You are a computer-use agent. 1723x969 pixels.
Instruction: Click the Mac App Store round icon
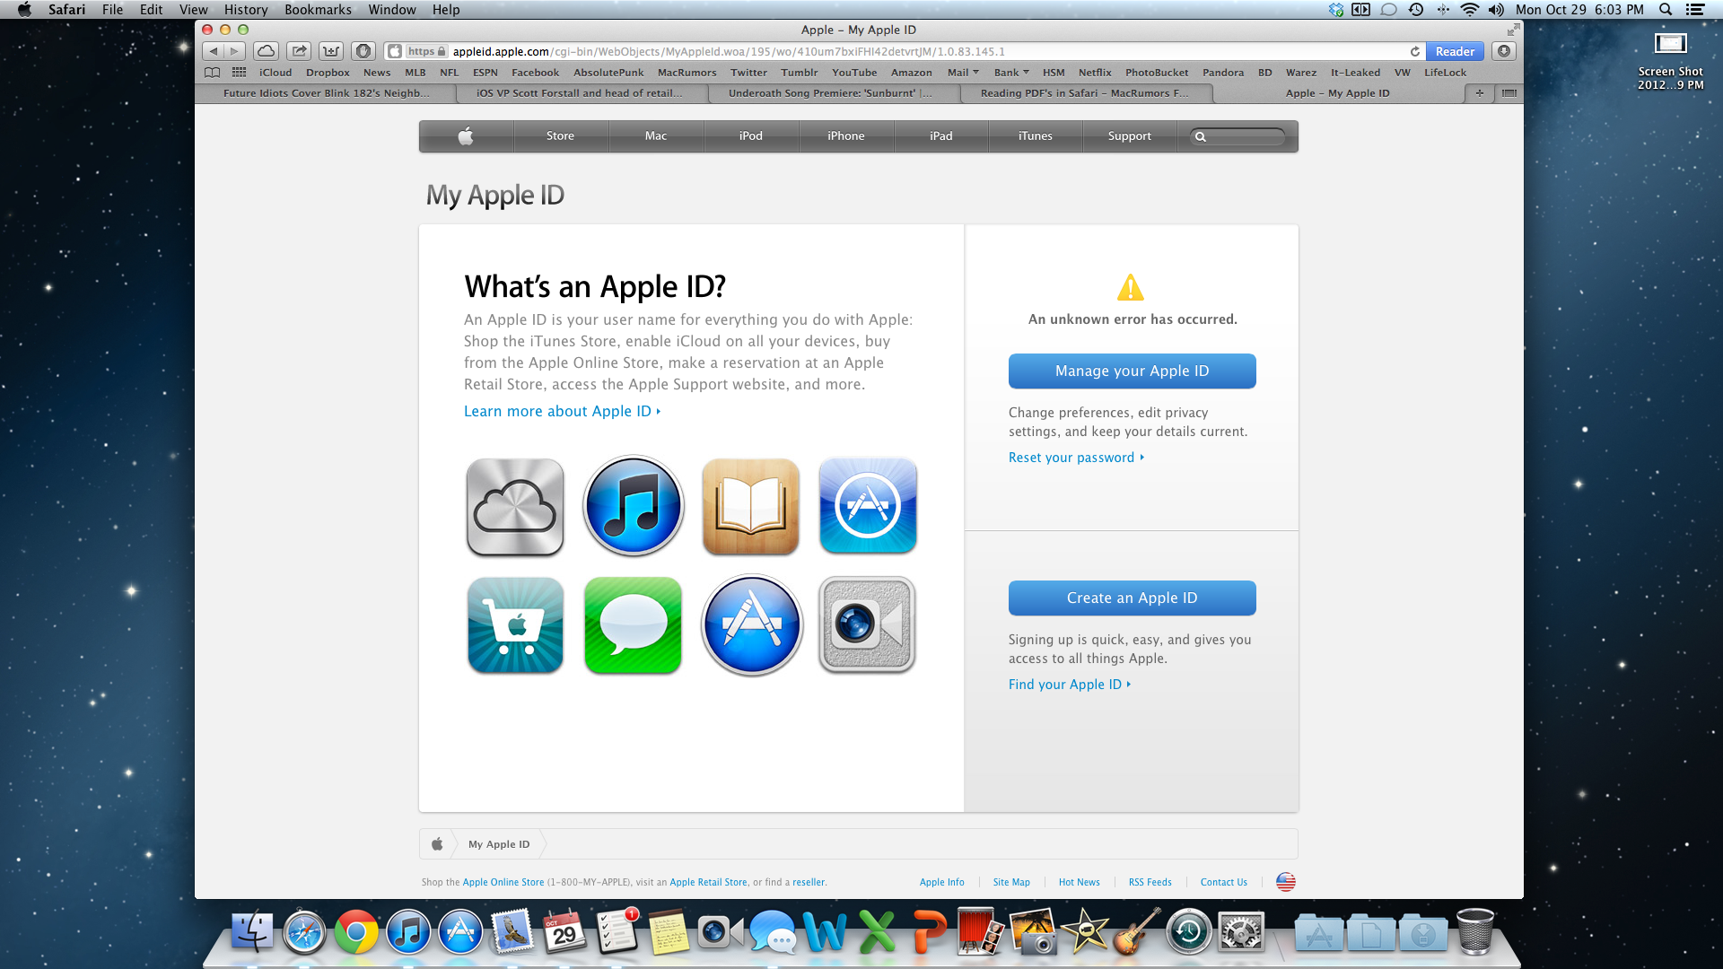tap(752, 624)
